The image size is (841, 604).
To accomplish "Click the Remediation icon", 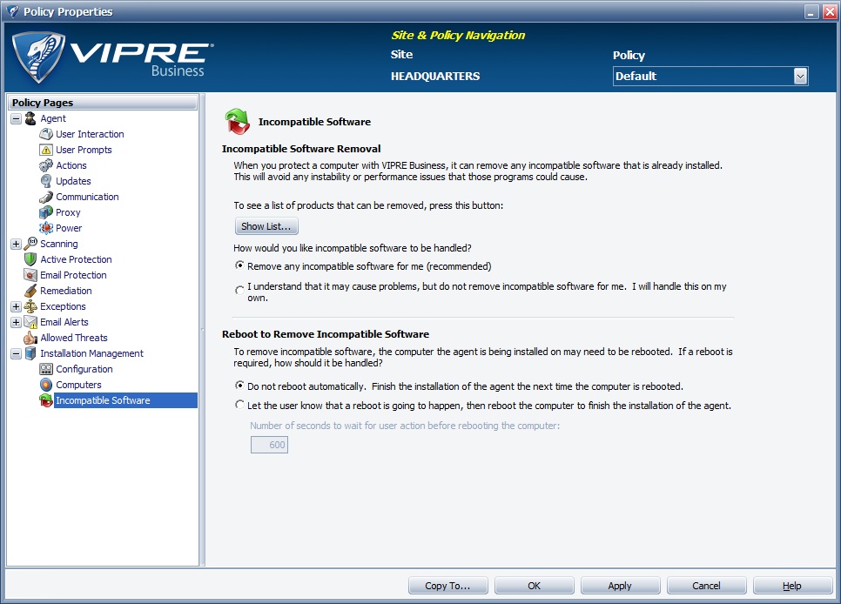I will (30, 291).
